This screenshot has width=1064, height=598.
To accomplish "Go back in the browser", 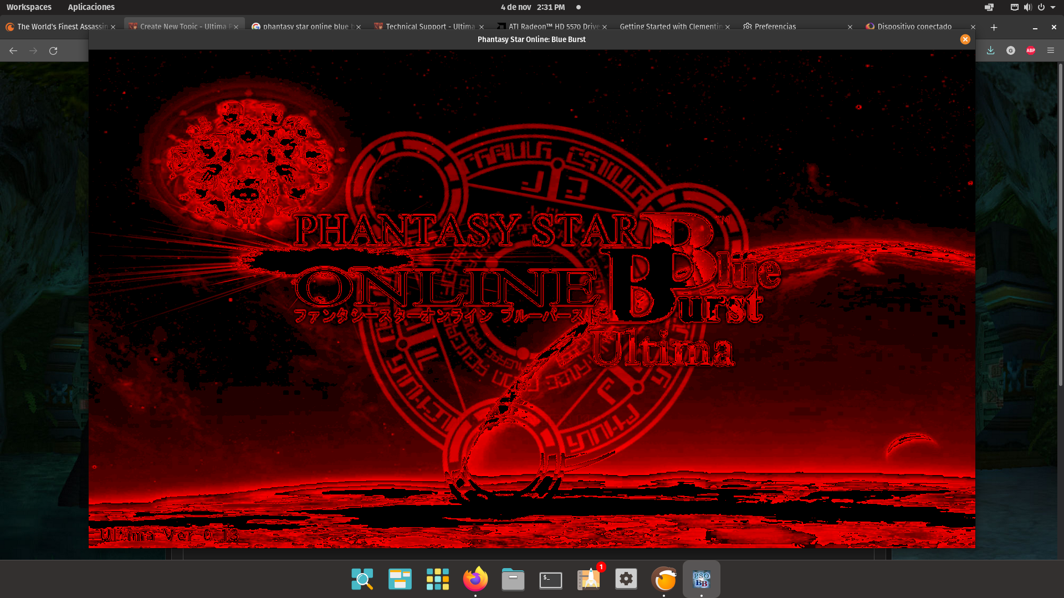I will click(13, 51).
